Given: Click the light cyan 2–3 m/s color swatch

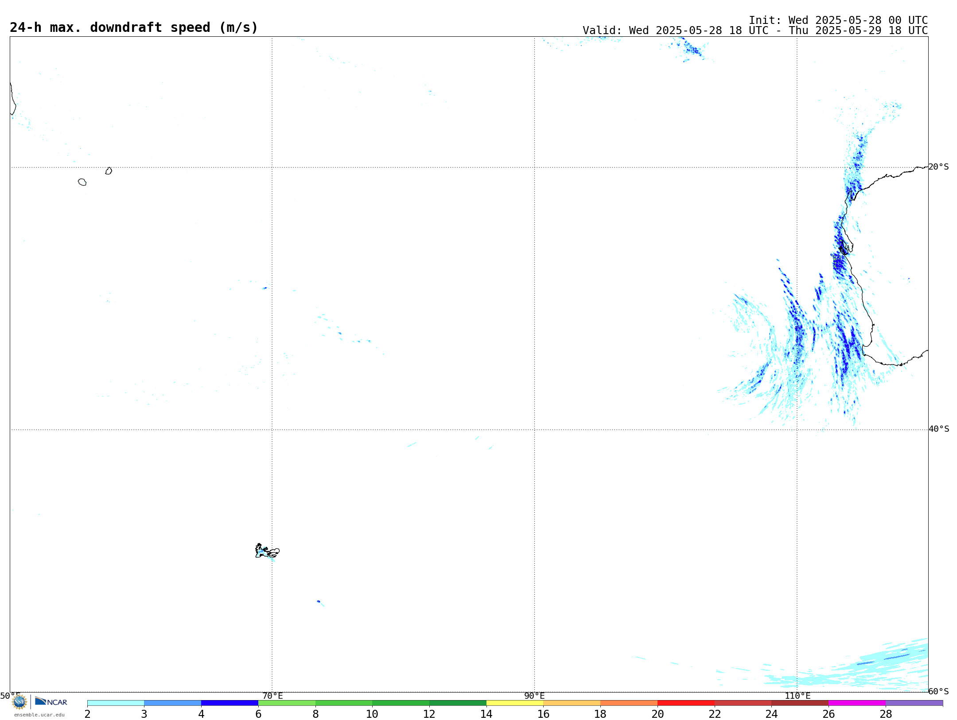Looking at the screenshot, I should tap(116, 703).
